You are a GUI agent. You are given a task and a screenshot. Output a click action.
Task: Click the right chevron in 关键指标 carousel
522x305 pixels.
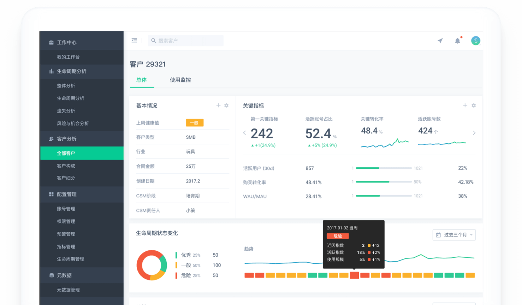pyautogui.click(x=474, y=133)
